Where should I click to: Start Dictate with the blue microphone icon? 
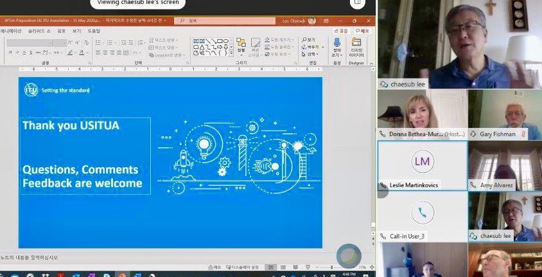click(x=337, y=43)
